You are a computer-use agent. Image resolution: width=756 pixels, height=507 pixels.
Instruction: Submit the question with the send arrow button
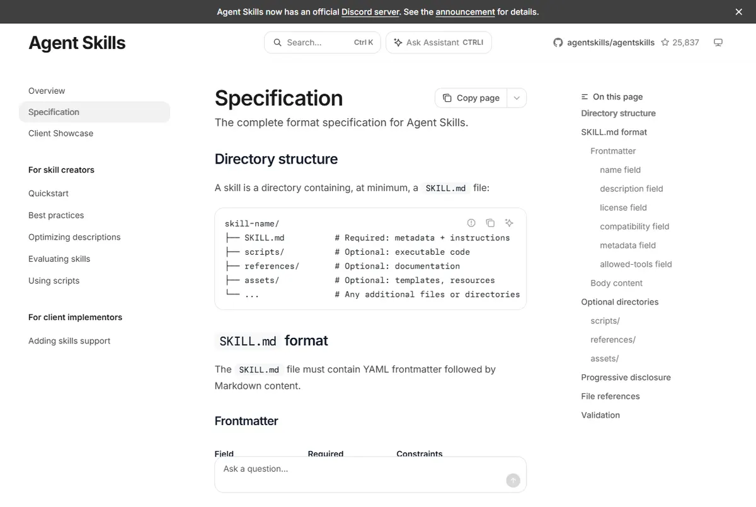513,481
